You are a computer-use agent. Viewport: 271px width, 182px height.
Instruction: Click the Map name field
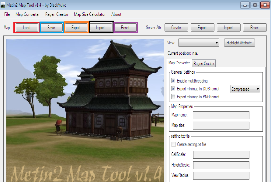221,115
